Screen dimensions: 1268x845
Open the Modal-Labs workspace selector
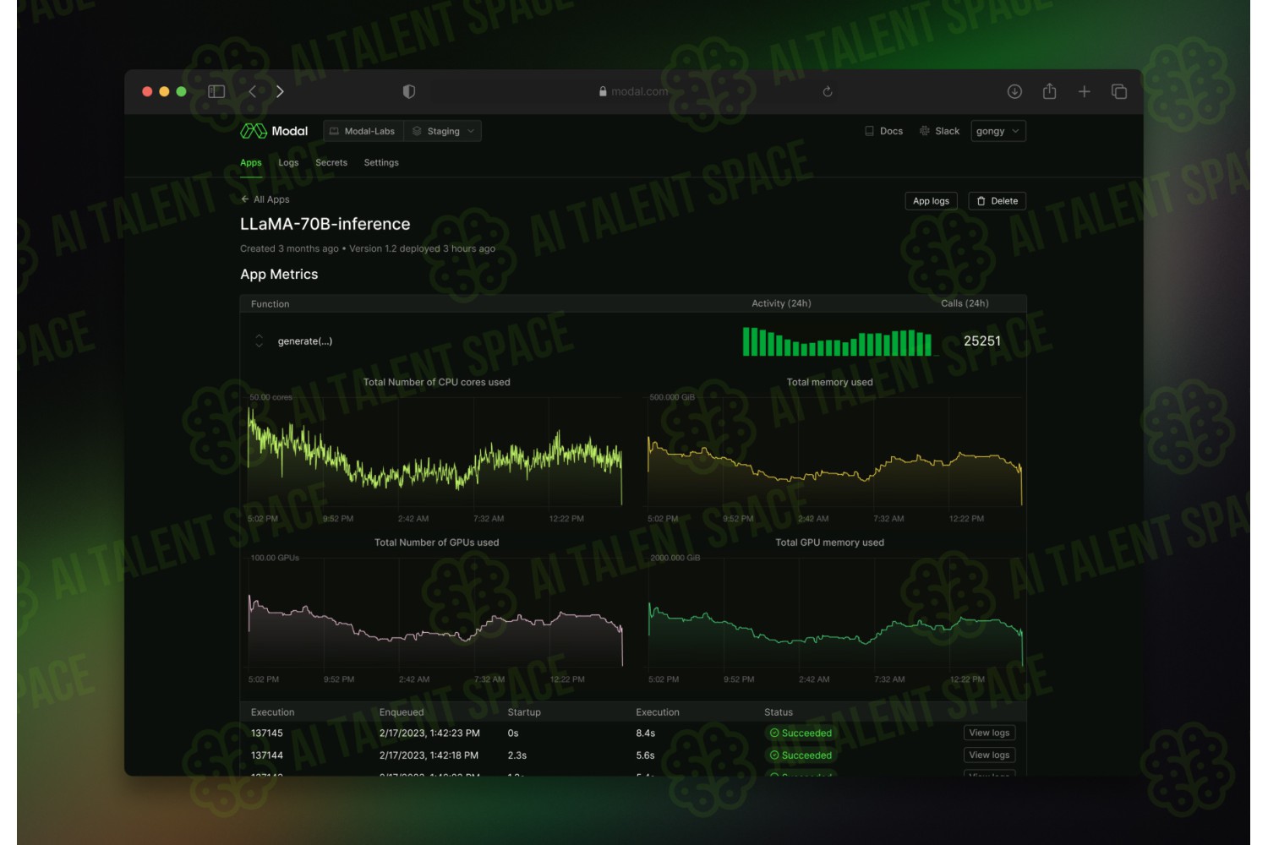click(363, 131)
